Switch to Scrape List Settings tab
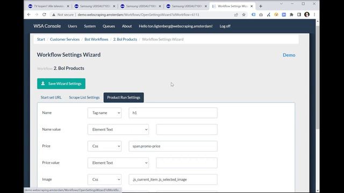The width and height of the screenshot is (344, 193). [x=84, y=98]
